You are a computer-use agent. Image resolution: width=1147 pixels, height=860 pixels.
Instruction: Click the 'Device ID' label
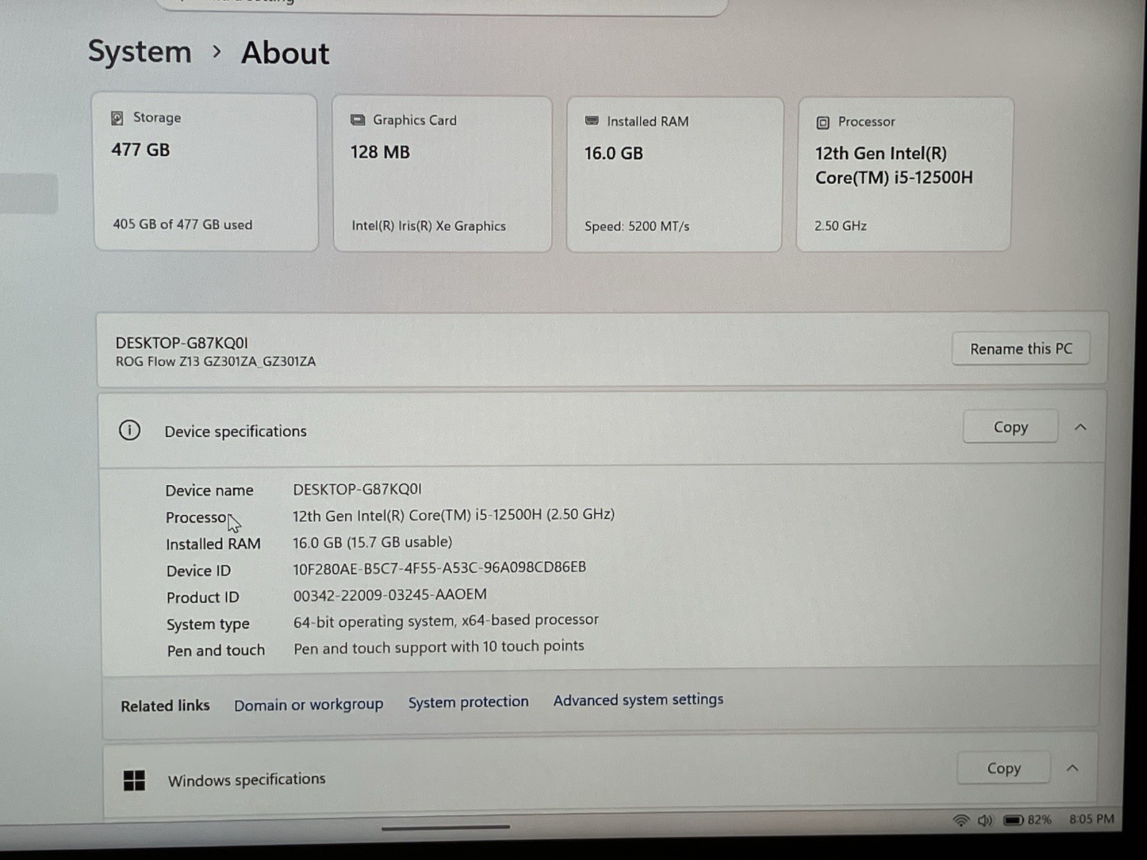[x=199, y=570]
